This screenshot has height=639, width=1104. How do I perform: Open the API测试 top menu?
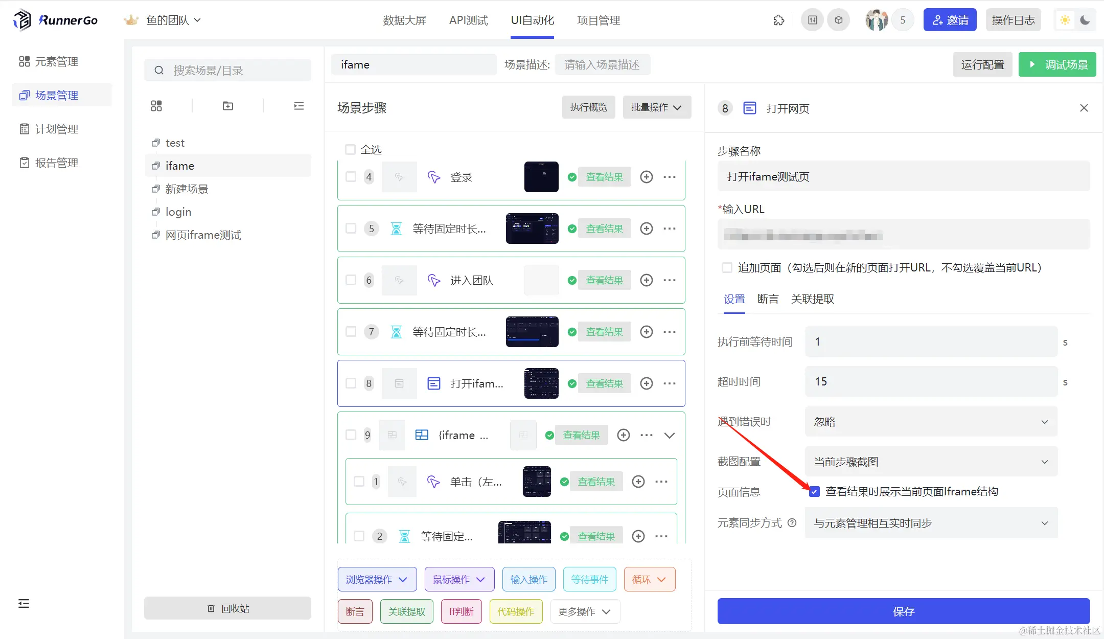point(468,20)
